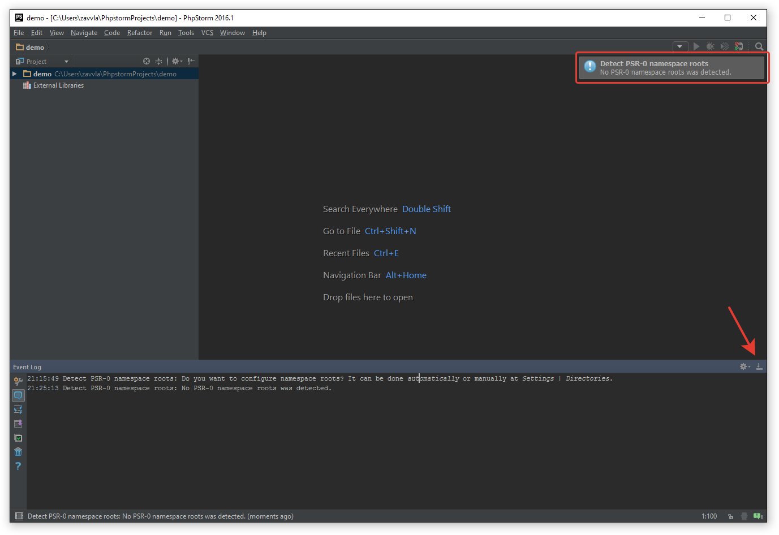Click PhpStorm app icon in title bar
Image resolution: width=779 pixels, height=535 pixels.
point(19,18)
